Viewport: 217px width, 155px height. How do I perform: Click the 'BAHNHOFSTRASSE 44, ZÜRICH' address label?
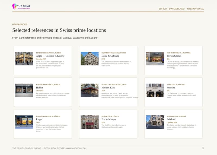(x=48, y=84)
